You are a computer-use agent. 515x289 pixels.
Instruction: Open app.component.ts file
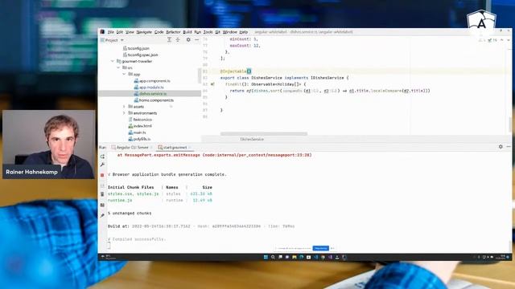point(152,80)
